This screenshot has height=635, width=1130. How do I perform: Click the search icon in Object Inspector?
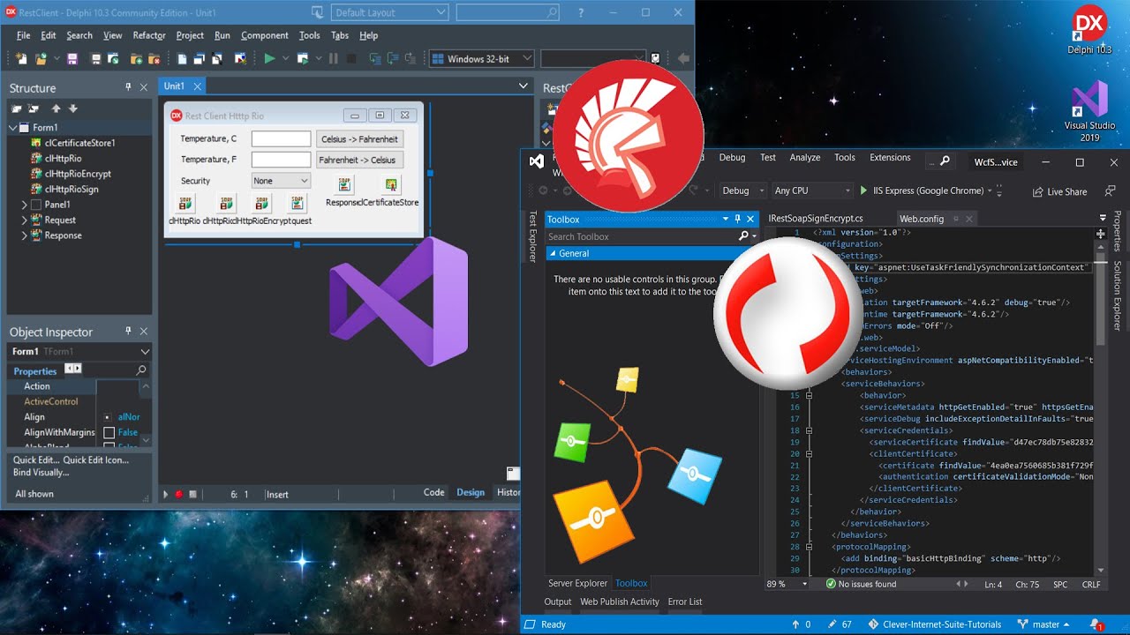tap(141, 370)
